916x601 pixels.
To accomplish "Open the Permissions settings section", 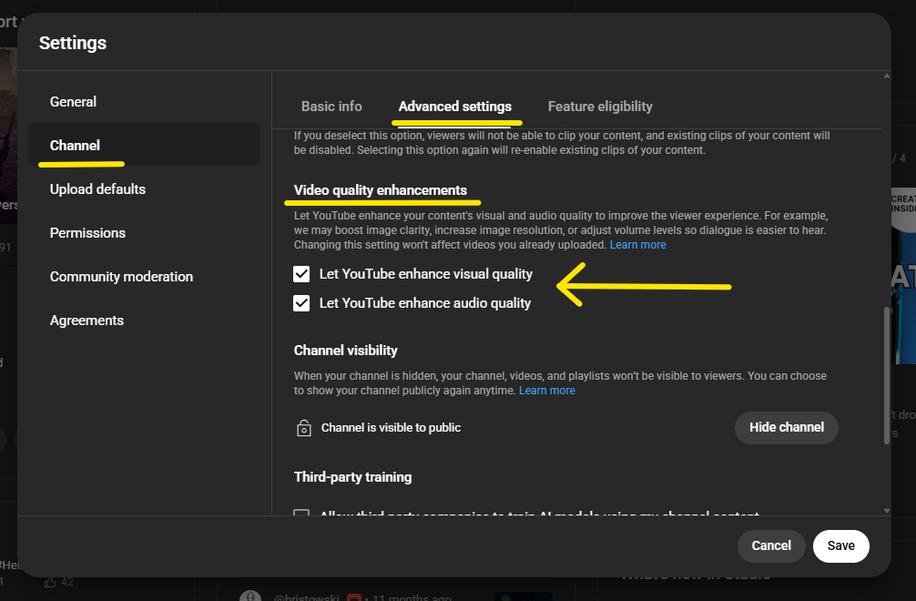I will (x=87, y=233).
